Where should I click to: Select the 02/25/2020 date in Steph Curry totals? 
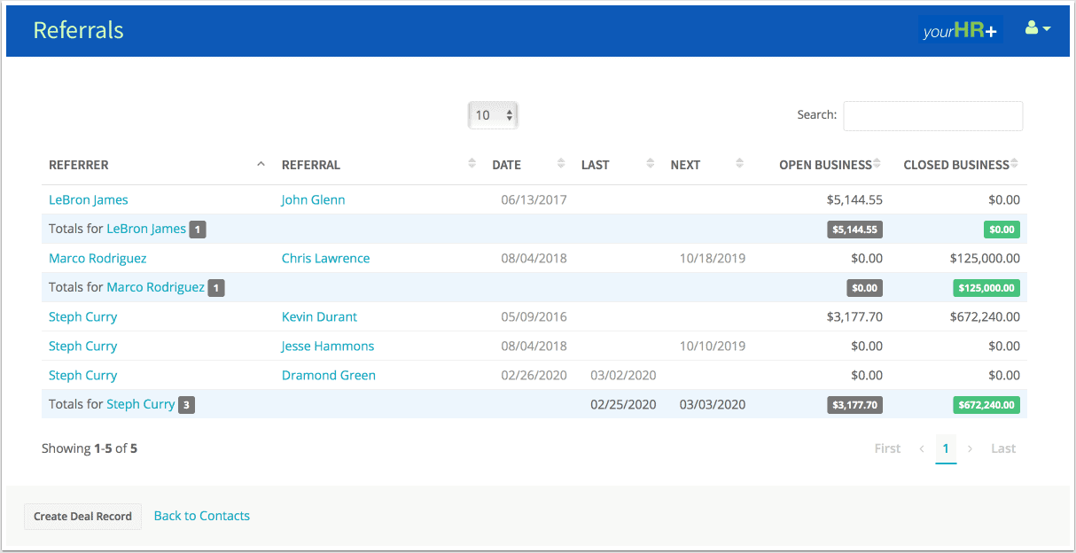(x=623, y=405)
